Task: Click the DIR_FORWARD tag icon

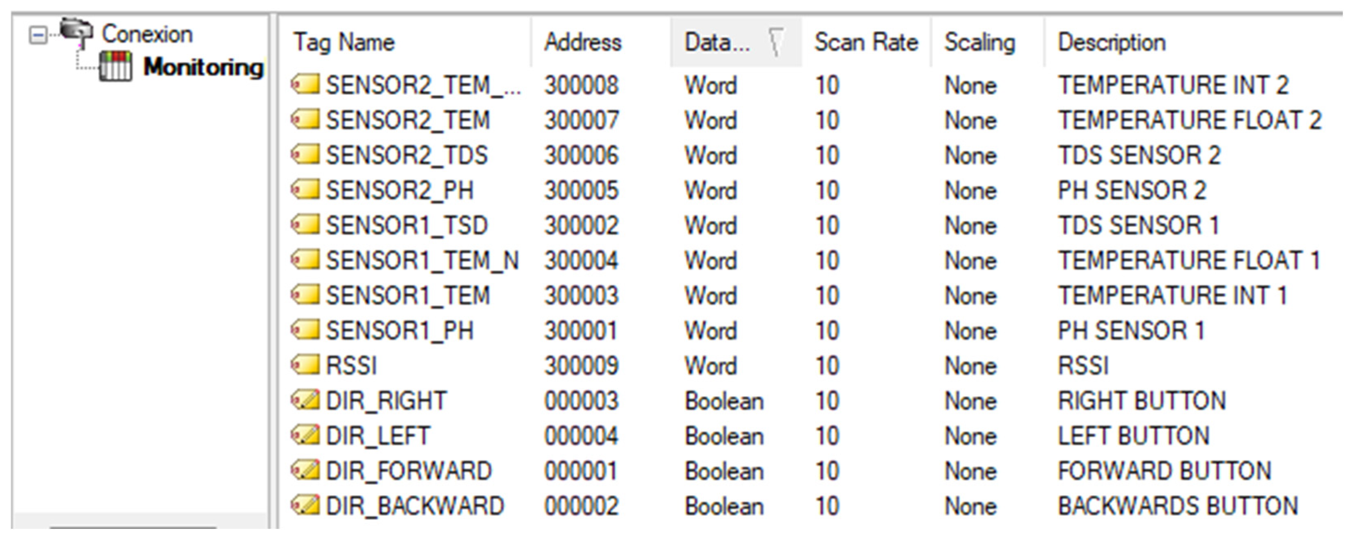Action: tap(305, 470)
